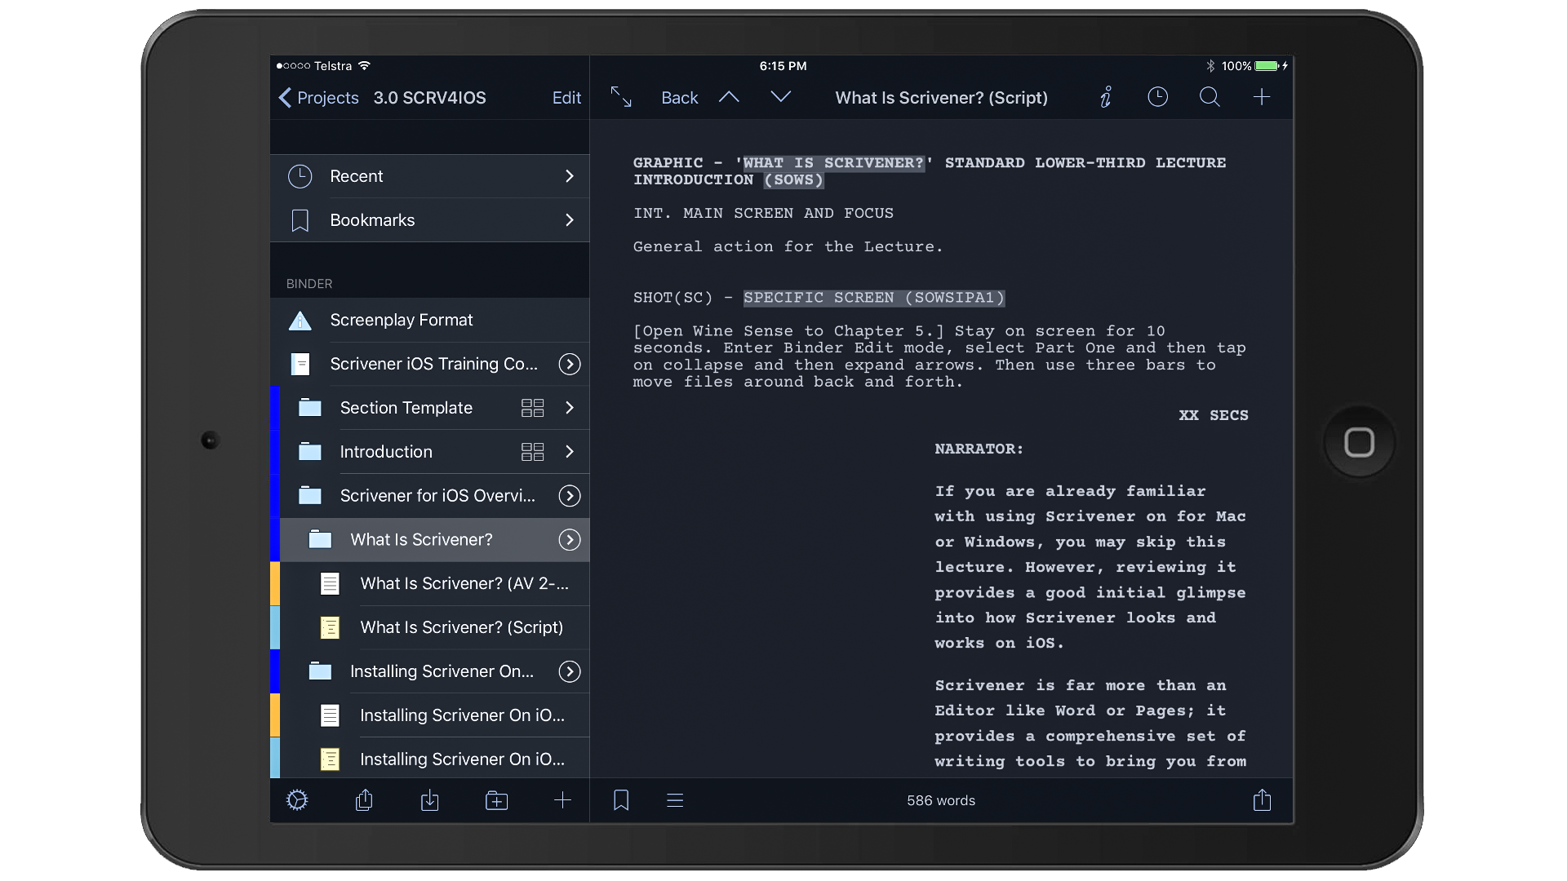
Task: Tap the import icon in binder footer
Action: click(430, 800)
